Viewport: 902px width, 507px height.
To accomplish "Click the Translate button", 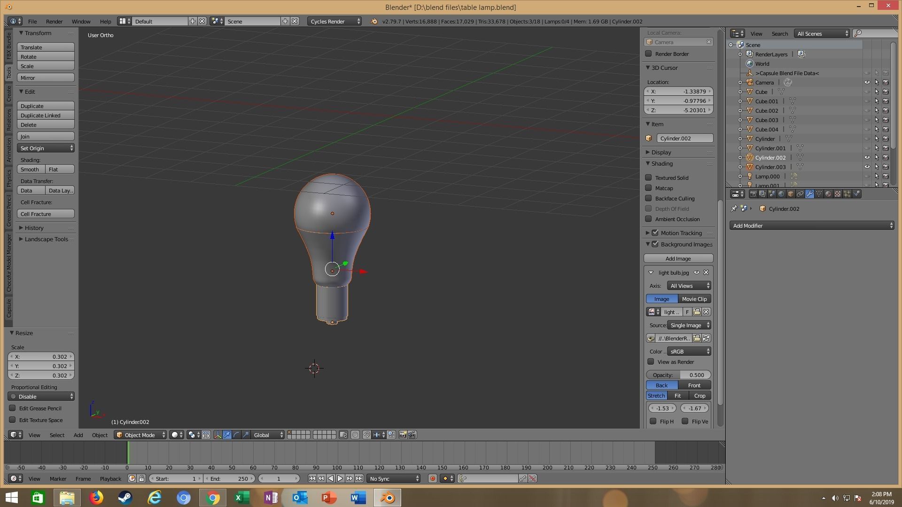I will click(x=46, y=47).
